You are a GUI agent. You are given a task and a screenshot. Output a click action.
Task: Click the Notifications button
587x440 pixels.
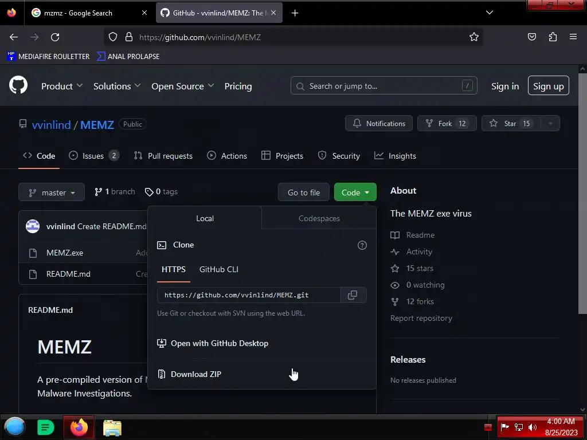(x=379, y=124)
